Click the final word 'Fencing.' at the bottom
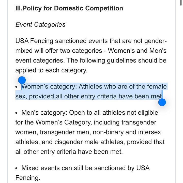The width and height of the screenshot is (183, 183). [28, 178]
